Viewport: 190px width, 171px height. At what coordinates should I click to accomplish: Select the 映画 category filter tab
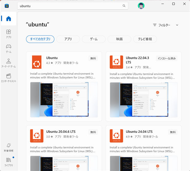point(119,39)
